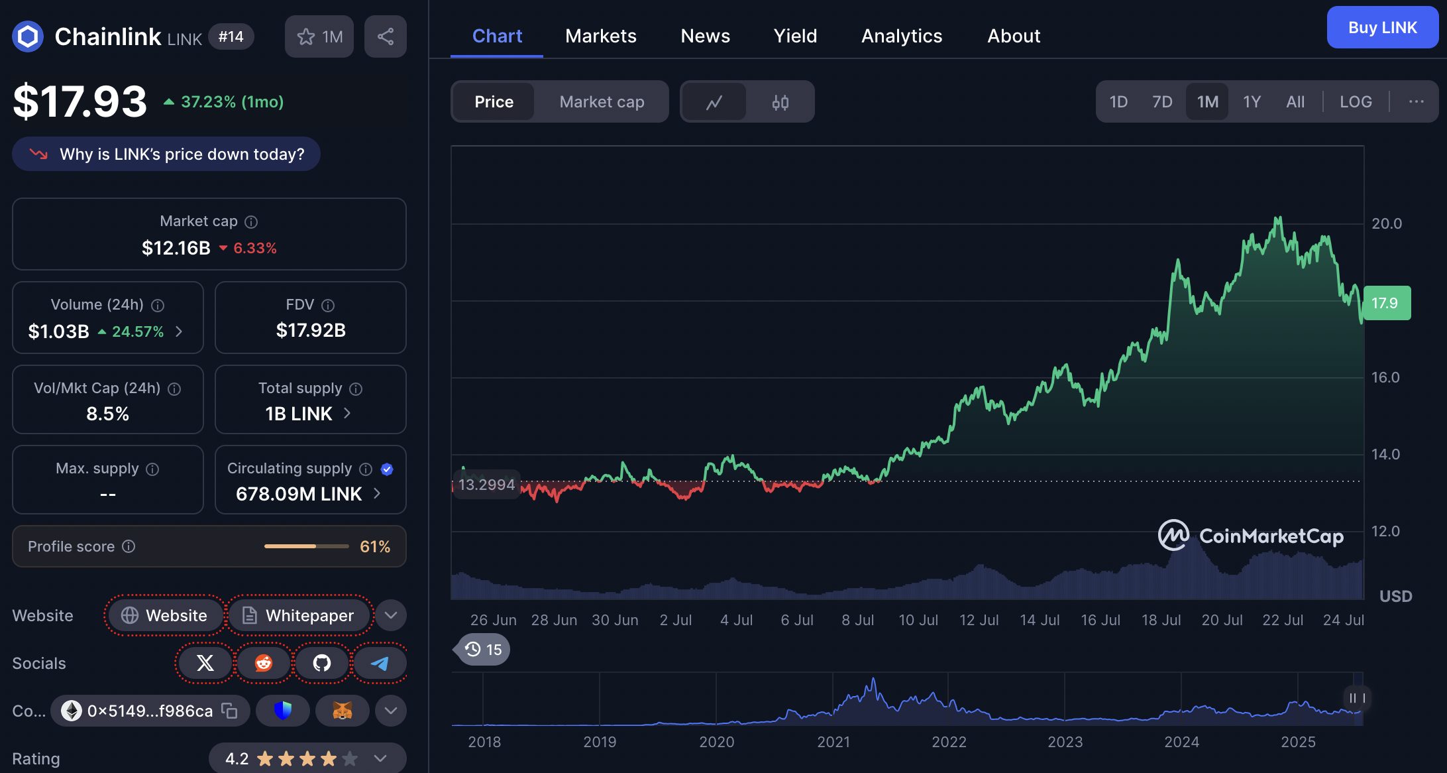Set chart range to 1D

pos(1118,102)
